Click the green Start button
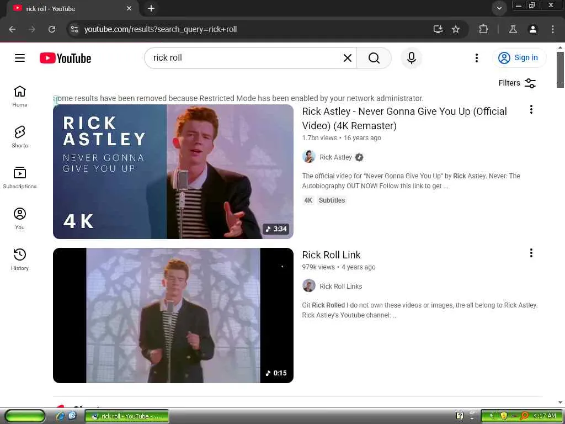This screenshot has width=565, height=424. pos(25,416)
